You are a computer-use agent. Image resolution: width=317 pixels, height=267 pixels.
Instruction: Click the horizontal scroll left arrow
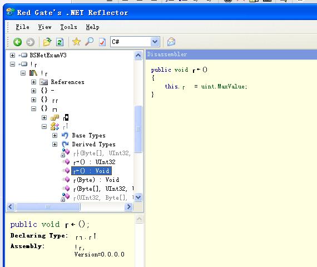(11, 206)
